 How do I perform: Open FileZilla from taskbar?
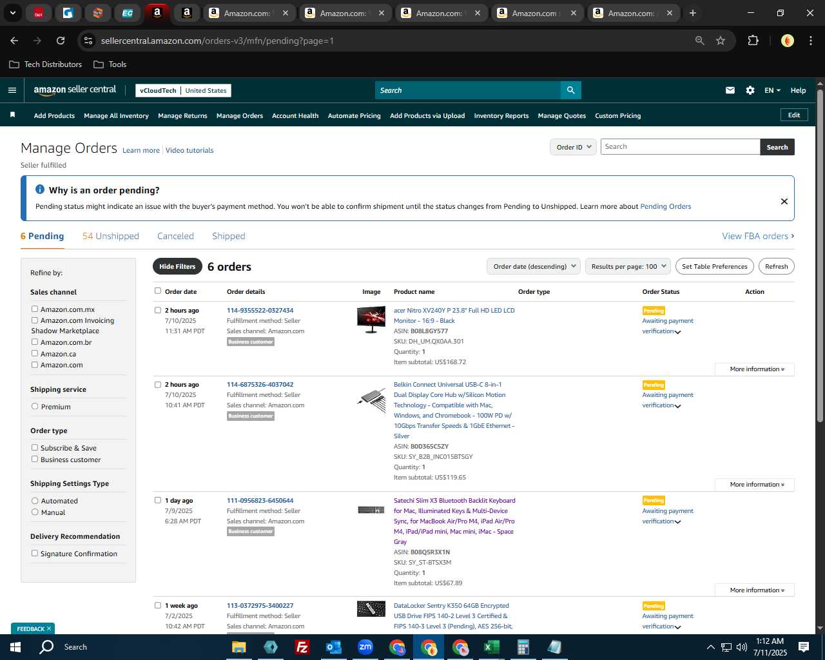pyautogui.click(x=302, y=647)
